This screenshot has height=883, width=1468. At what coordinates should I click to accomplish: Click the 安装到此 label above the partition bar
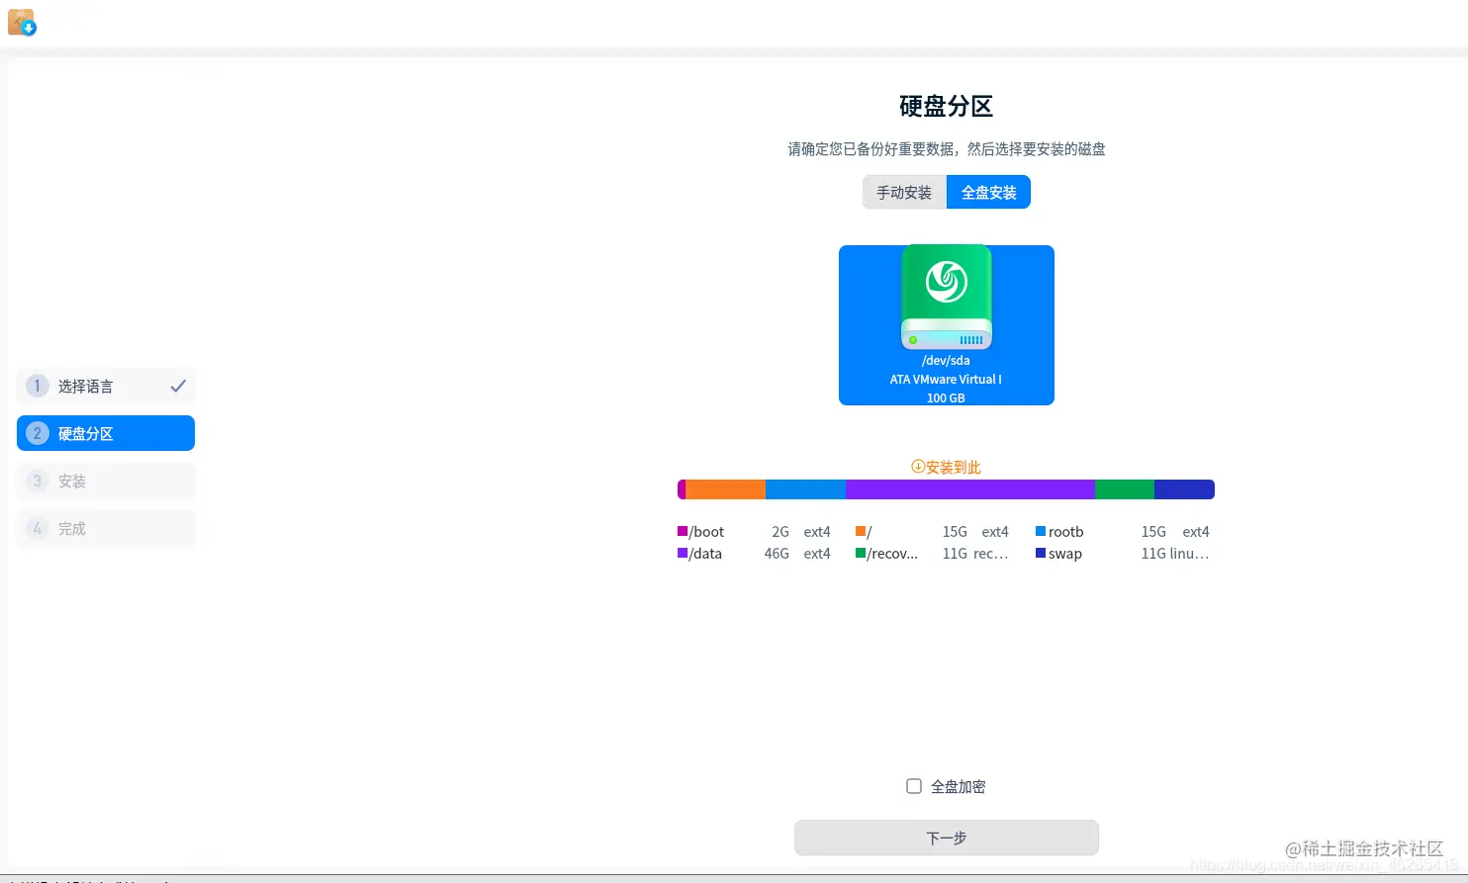[x=953, y=467]
